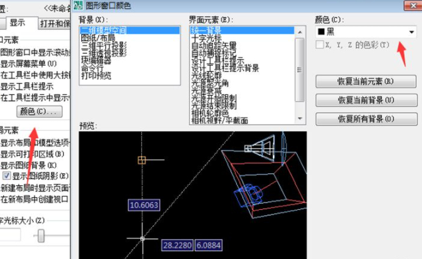Click 在新布局中创建视口 option

35,199
